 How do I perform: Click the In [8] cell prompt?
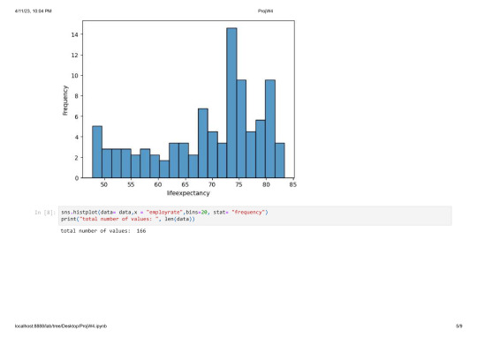click(x=45, y=213)
